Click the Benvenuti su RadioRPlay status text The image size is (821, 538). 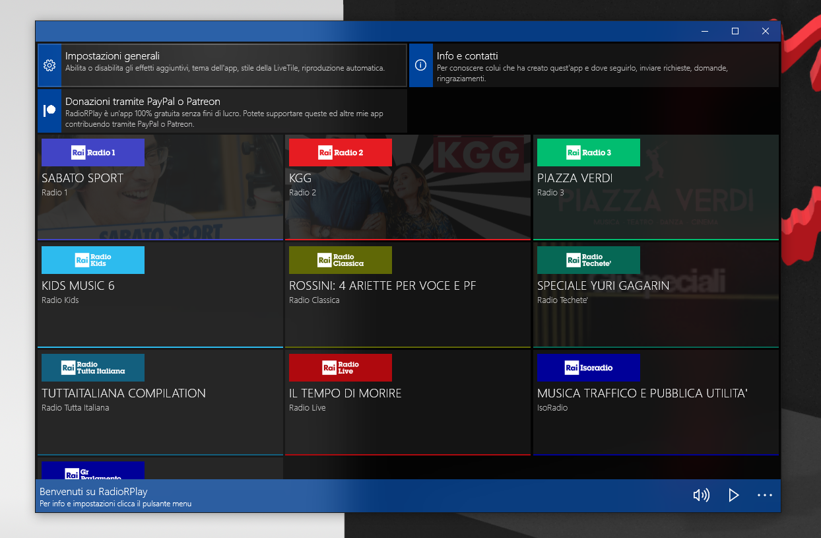[x=94, y=492]
